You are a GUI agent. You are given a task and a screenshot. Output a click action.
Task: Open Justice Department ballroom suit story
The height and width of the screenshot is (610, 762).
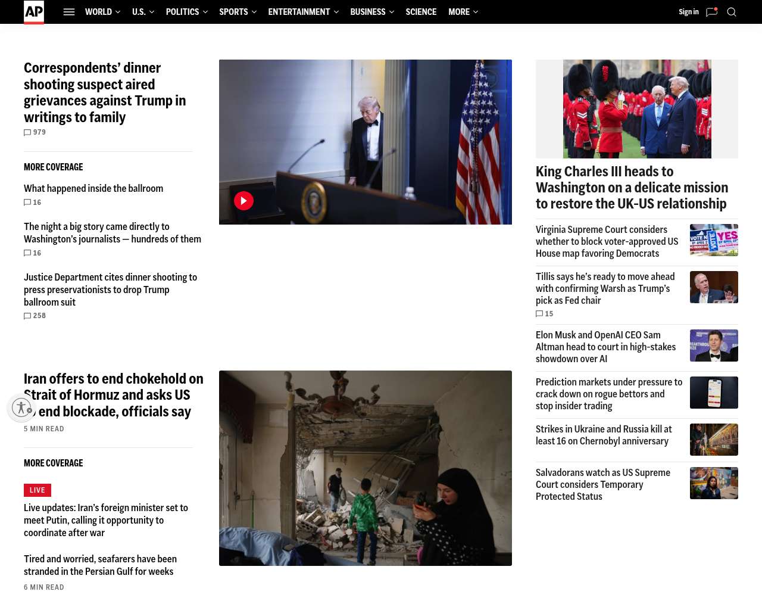pos(111,290)
